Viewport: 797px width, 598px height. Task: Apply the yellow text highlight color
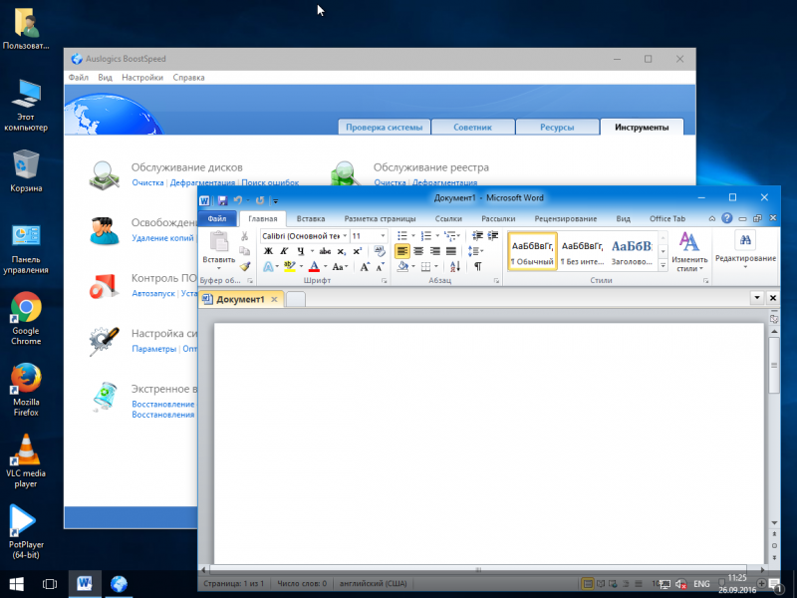(x=290, y=266)
